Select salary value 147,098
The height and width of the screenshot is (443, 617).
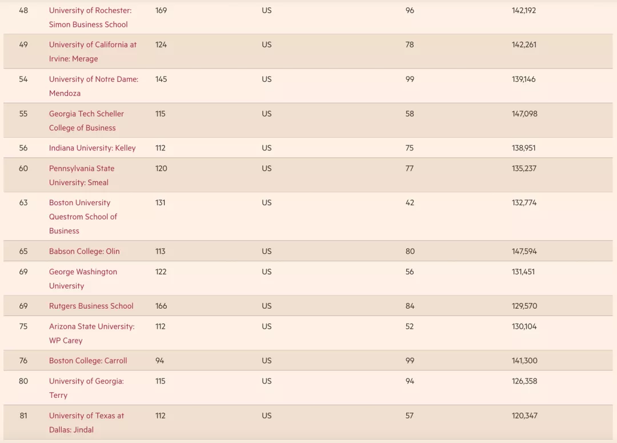pyautogui.click(x=524, y=114)
